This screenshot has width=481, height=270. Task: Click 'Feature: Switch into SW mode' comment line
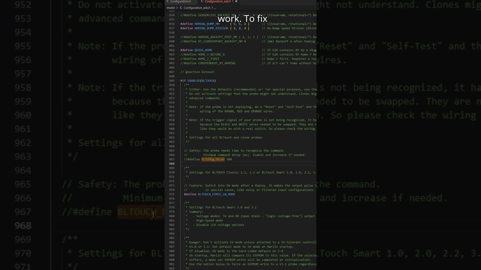tap(250, 186)
